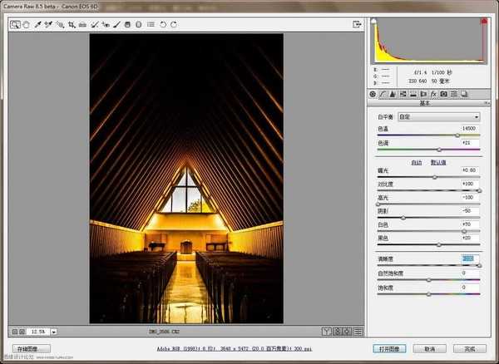Toggle highlight clipping warning in histogram
This screenshot has width=499, height=364.
tap(482, 21)
